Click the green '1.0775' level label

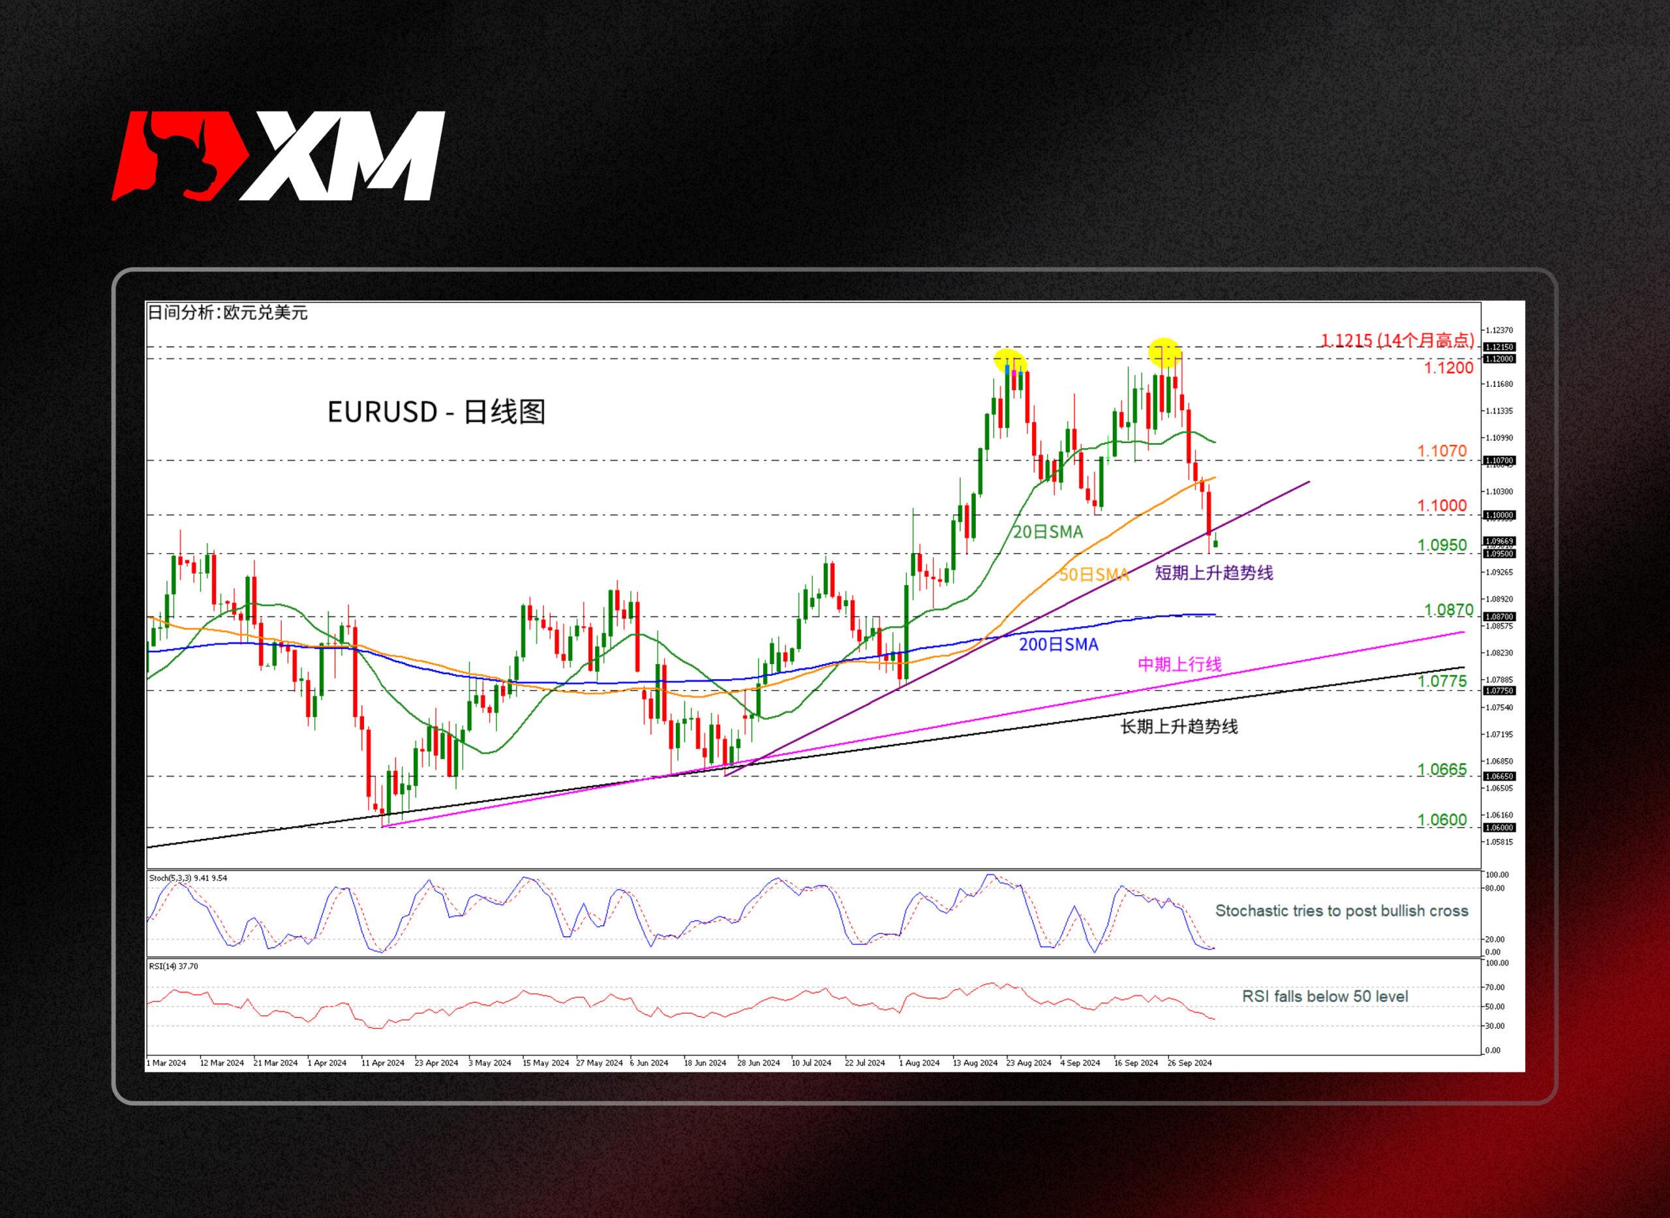(x=1442, y=681)
